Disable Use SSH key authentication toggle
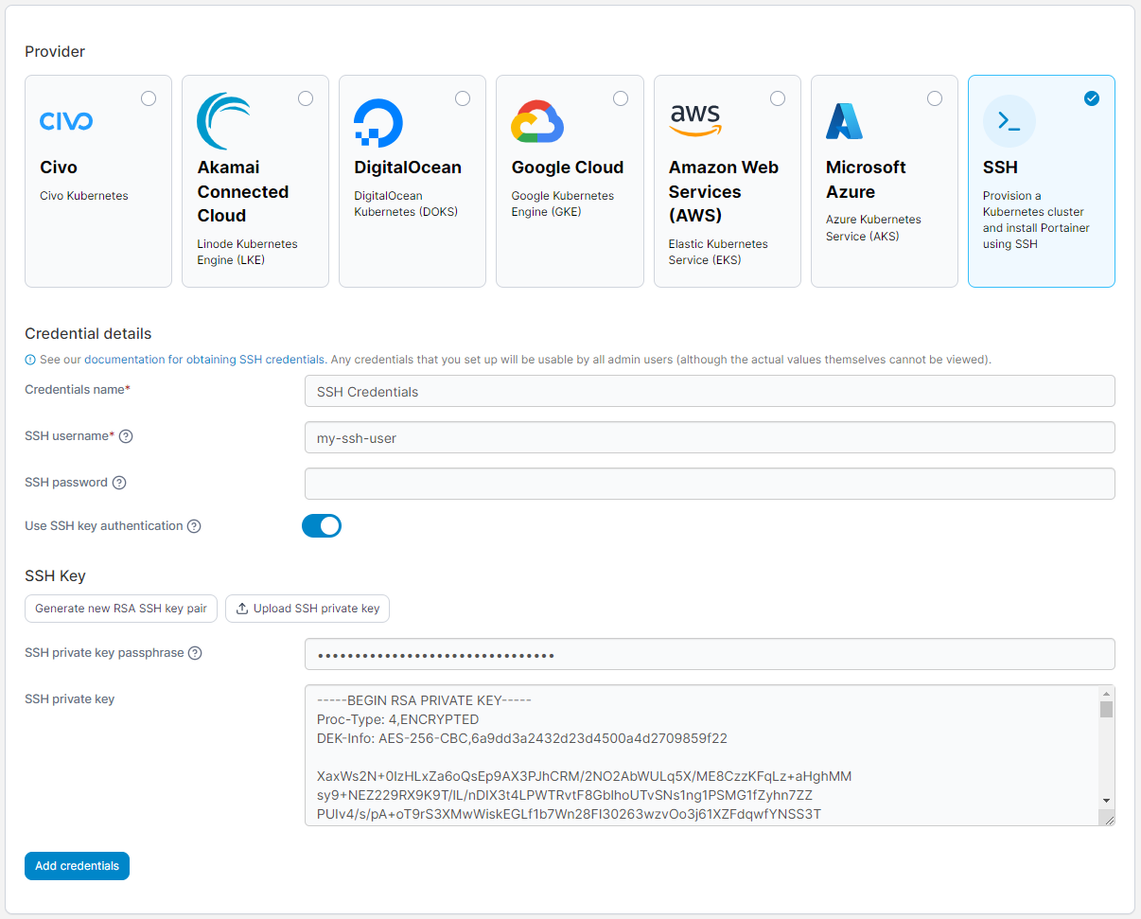The height and width of the screenshot is (919, 1141). tap(322, 526)
